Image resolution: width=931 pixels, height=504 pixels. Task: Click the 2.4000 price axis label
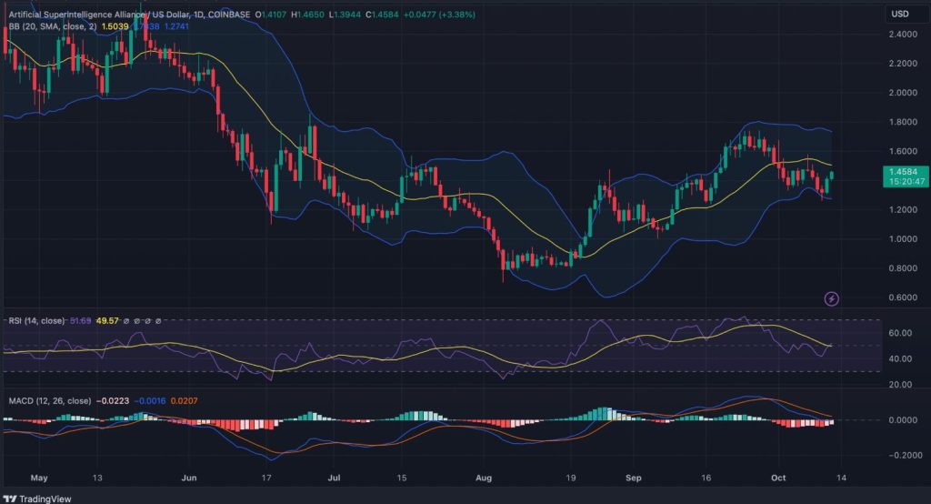coord(903,35)
